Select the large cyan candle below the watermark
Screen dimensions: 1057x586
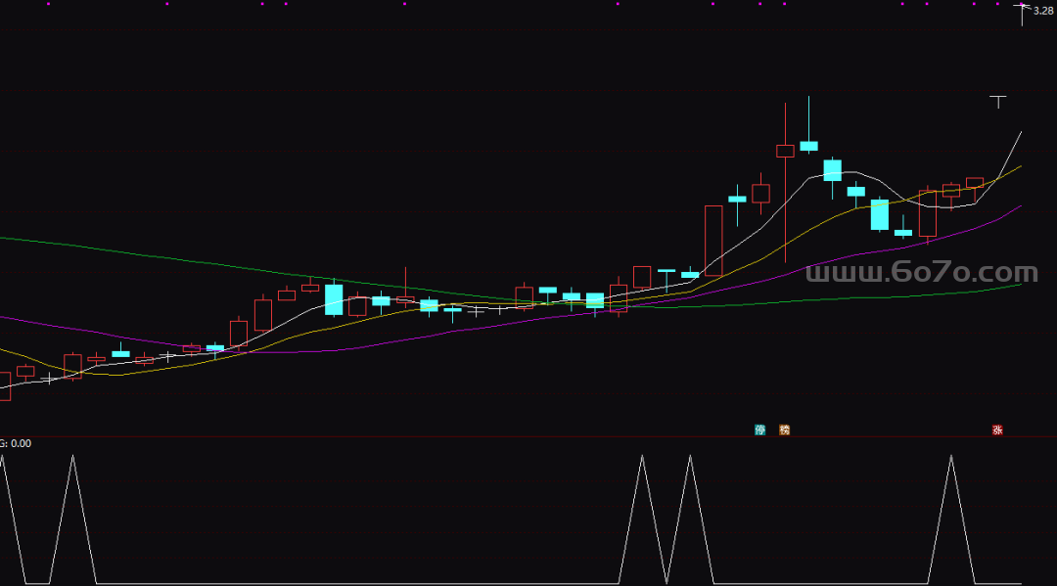pyautogui.click(x=880, y=214)
